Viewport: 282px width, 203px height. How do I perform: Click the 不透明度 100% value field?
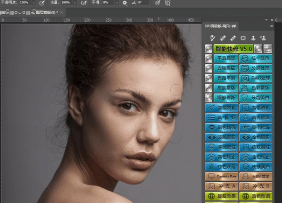pyautogui.click(x=25, y=2)
